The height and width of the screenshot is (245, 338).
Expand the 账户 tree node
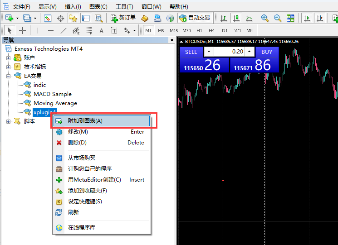coord(8,58)
